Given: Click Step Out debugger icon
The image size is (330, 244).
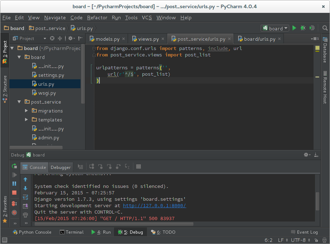Looking at the screenshot, I should pyautogui.click(x=118, y=167).
